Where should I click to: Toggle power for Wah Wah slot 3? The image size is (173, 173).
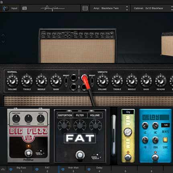[63, 169]
